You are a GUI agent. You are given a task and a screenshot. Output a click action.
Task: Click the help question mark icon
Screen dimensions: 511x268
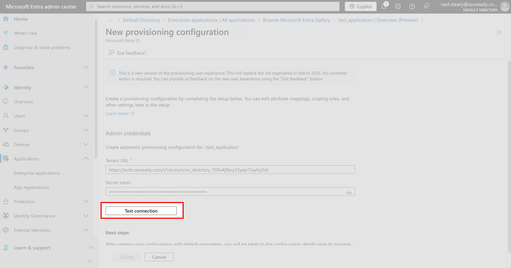point(412,6)
